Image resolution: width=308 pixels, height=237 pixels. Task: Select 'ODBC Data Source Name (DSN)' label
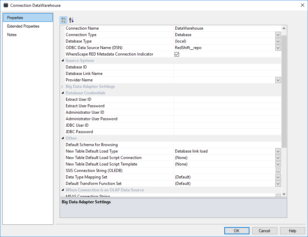[94, 48]
